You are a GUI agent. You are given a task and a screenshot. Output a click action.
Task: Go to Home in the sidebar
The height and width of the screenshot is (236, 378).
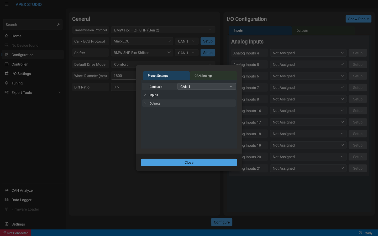pos(33,36)
